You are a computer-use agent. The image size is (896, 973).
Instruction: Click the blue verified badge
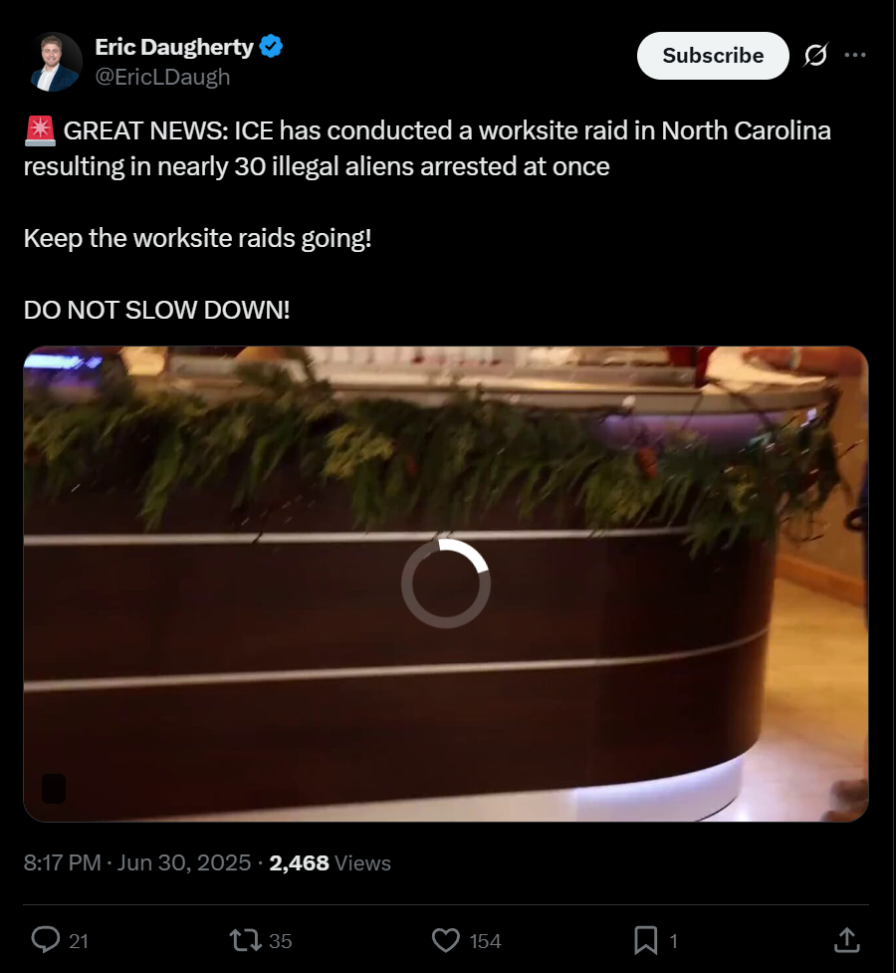pyautogui.click(x=271, y=47)
